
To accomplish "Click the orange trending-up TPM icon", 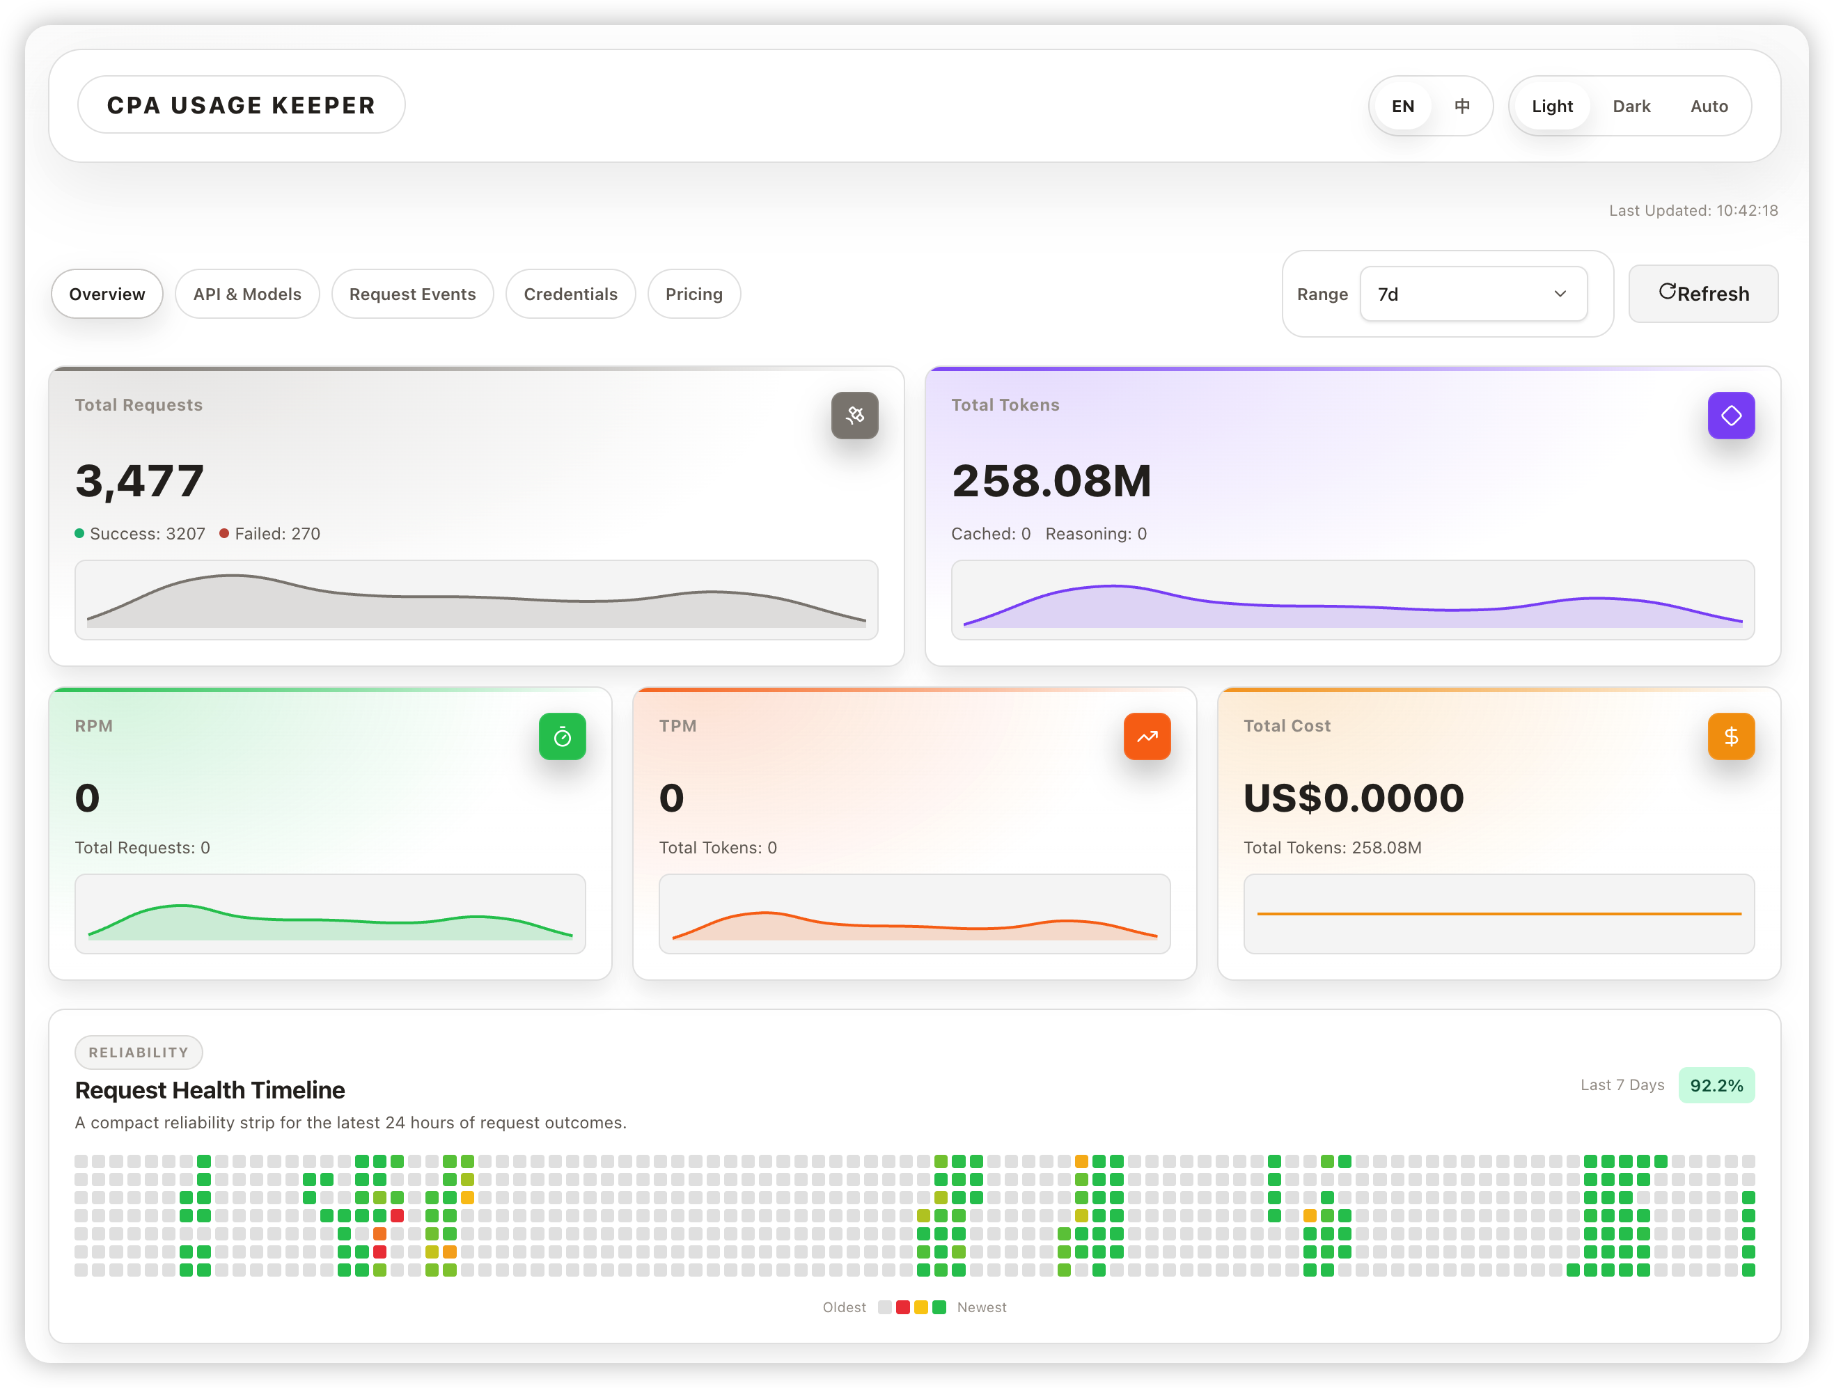I will point(1147,736).
